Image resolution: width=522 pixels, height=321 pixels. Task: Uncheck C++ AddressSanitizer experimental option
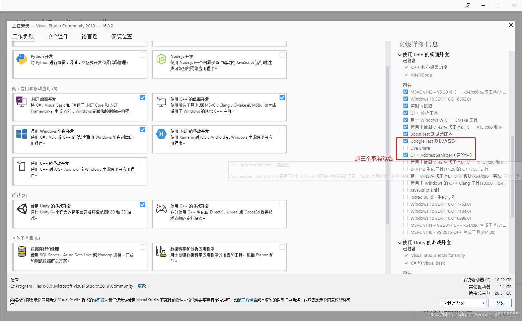[x=405, y=155]
